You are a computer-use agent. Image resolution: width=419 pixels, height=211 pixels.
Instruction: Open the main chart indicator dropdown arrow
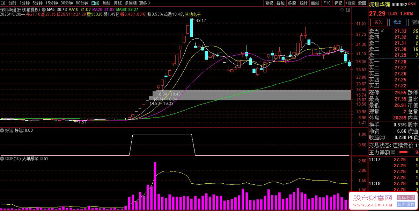[44, 10]
